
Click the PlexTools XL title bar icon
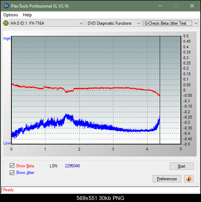coord(6,6)
